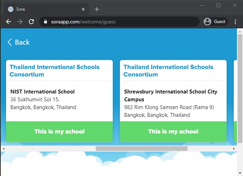This screenshot has width=243, height=176.
Task: Click the Sora tab favicon
Action: (x=11, y=9)
